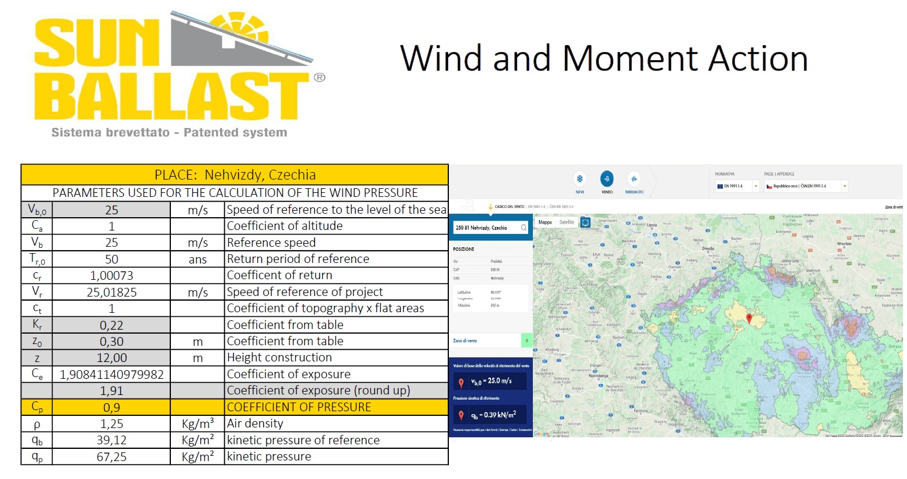The height and width of the screenshot is (479, 907).
Task: Click the pin icon beside qb value
Action: pos(461,415)
